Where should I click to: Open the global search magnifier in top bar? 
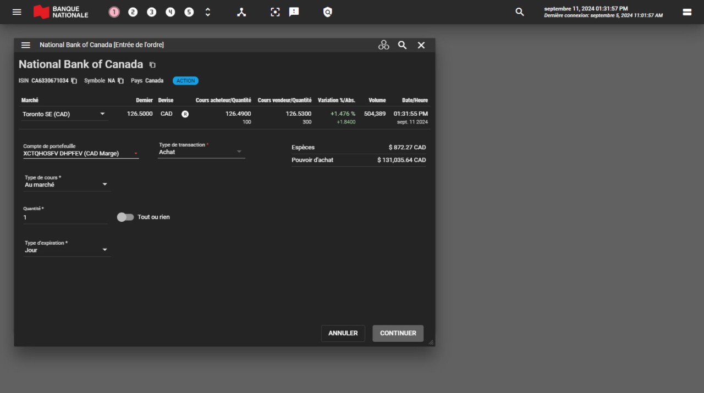pos(520,12)
